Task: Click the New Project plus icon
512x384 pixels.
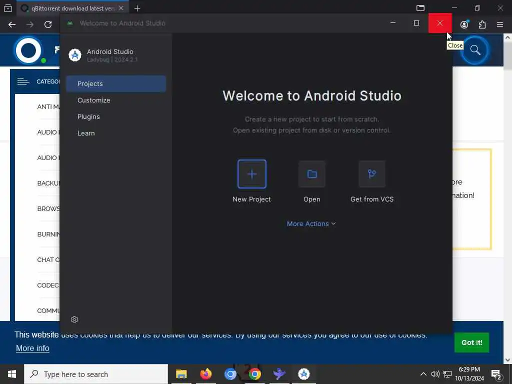Action: click(252, 174)
